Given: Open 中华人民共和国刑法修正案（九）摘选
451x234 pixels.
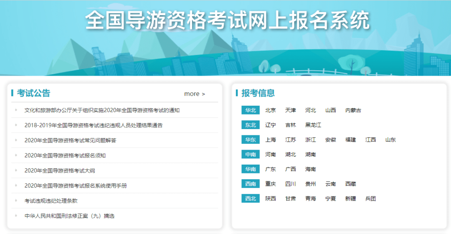Looking at the screenshot, I should [69, 216].
